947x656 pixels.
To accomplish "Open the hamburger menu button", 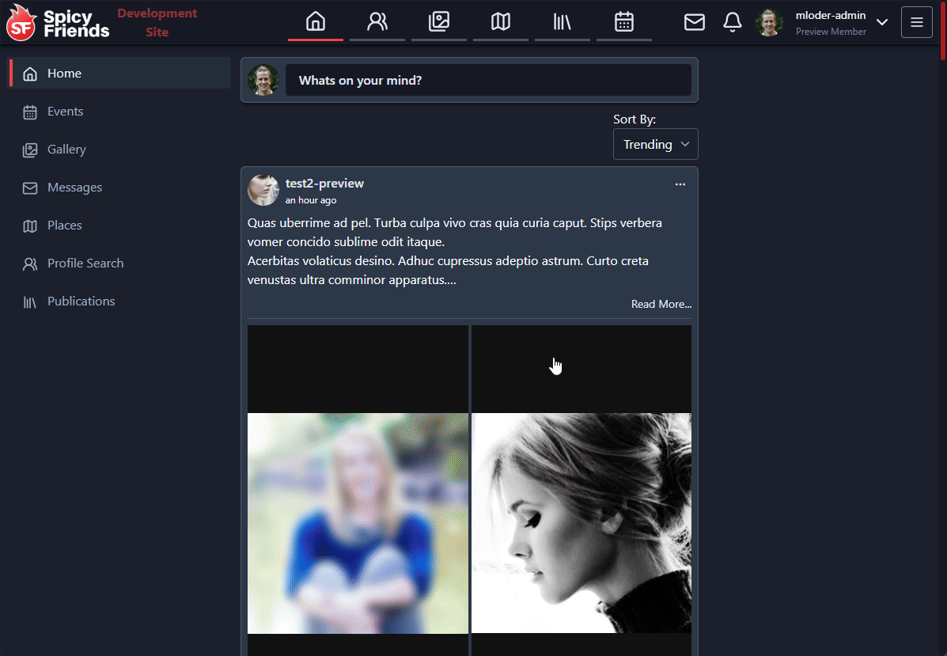I will pyautogui.click(x=917, y=22).
